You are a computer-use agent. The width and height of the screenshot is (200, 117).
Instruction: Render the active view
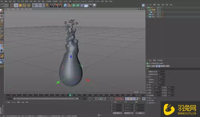52,5
